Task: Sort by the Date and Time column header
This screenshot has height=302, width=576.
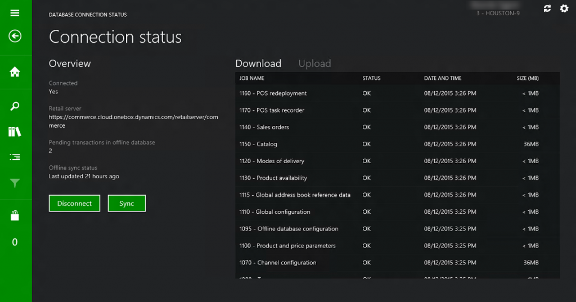Action: click(x=443, y=78)
